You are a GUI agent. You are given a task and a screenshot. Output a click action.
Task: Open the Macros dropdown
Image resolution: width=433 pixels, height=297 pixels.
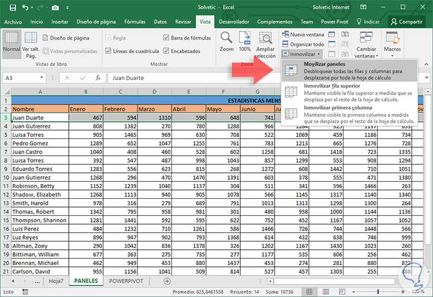click(x=392, y=43)
